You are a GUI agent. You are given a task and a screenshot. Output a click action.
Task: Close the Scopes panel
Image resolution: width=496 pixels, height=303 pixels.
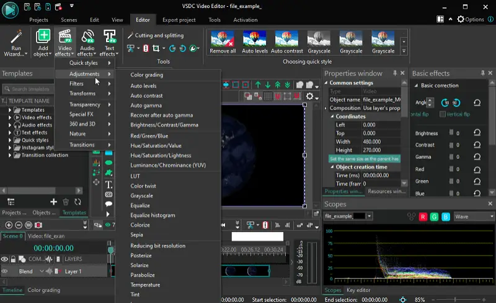(490, 203)
